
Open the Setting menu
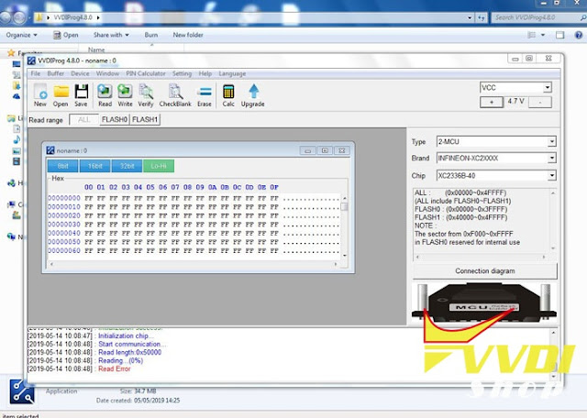pos(182,73)
